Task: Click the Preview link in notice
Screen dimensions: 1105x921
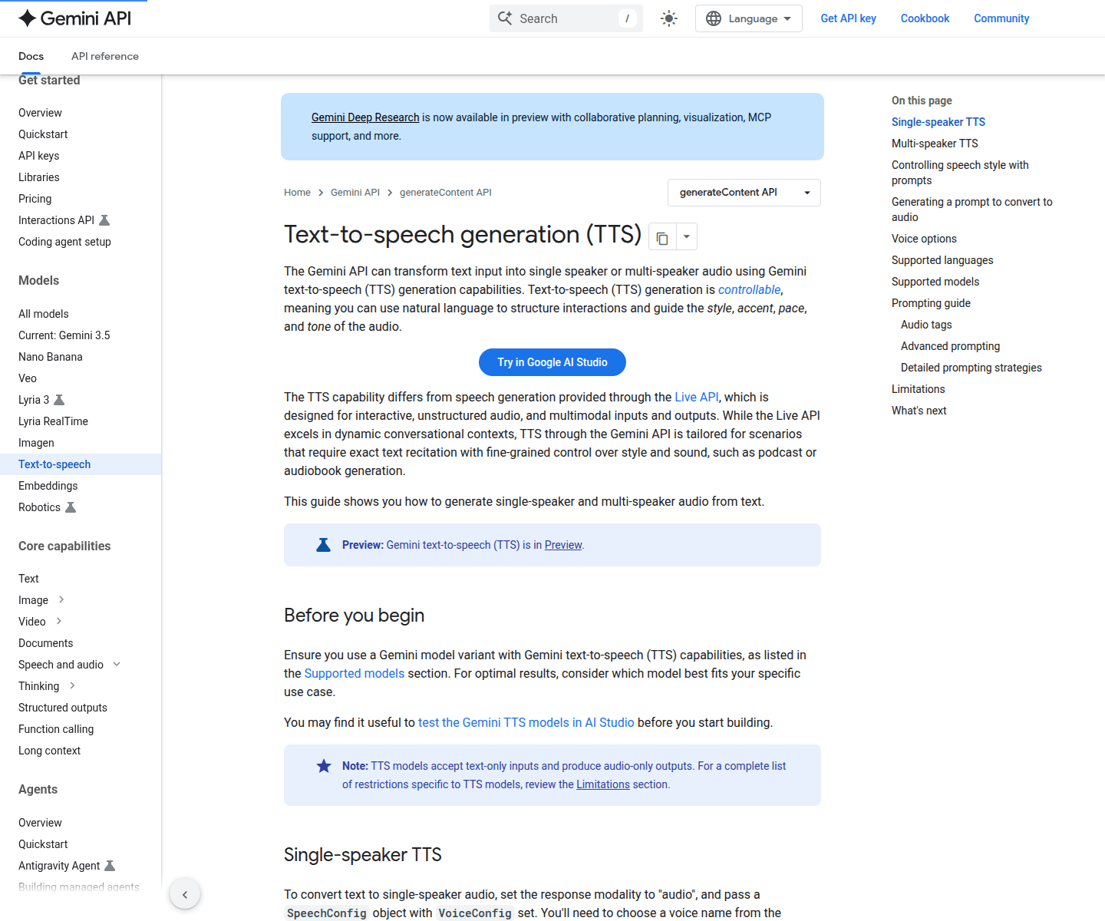Action: click(x=563, y=545)
